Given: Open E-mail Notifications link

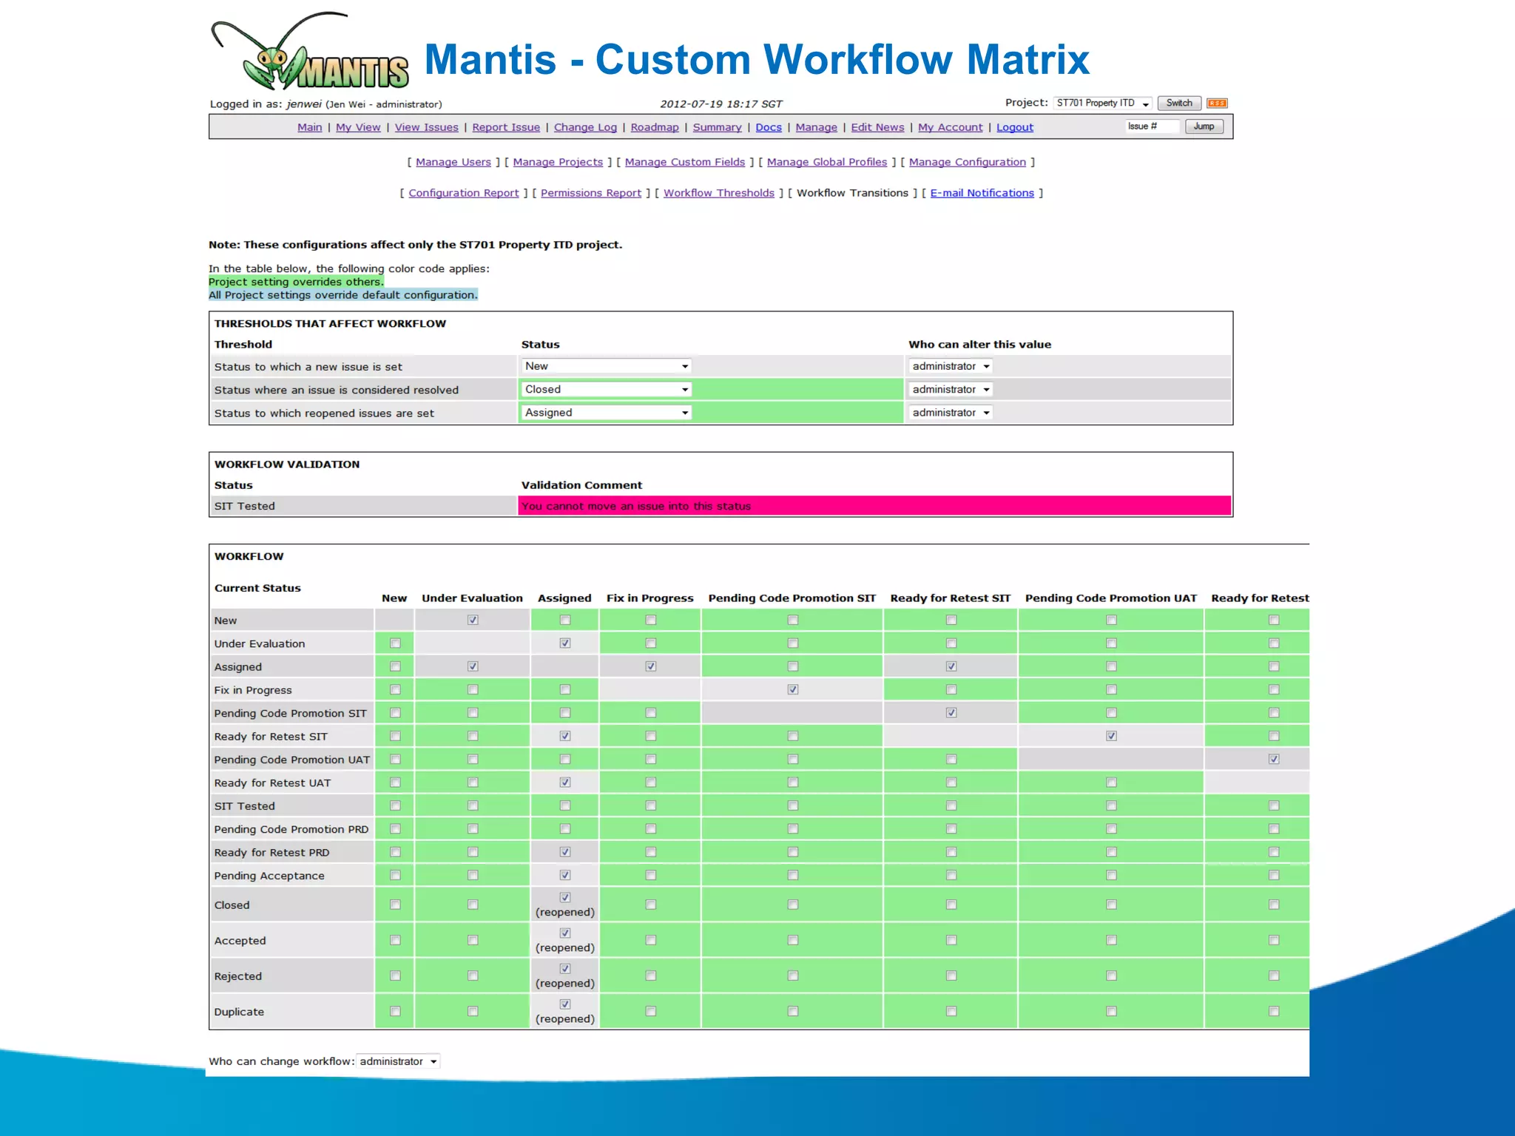Looking at the screenshot, I should [982, 193].
